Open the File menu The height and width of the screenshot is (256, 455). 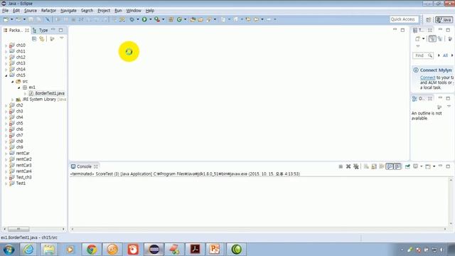[5, 11]
